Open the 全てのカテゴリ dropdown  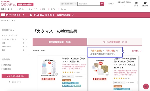tap(68, 4)
